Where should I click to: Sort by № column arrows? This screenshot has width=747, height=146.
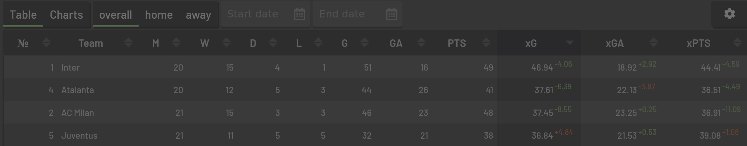(47, 42)
